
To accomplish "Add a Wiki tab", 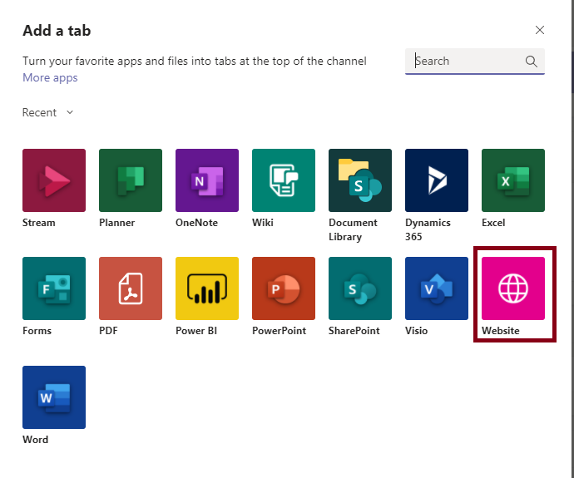I will (x=284, y=180).
